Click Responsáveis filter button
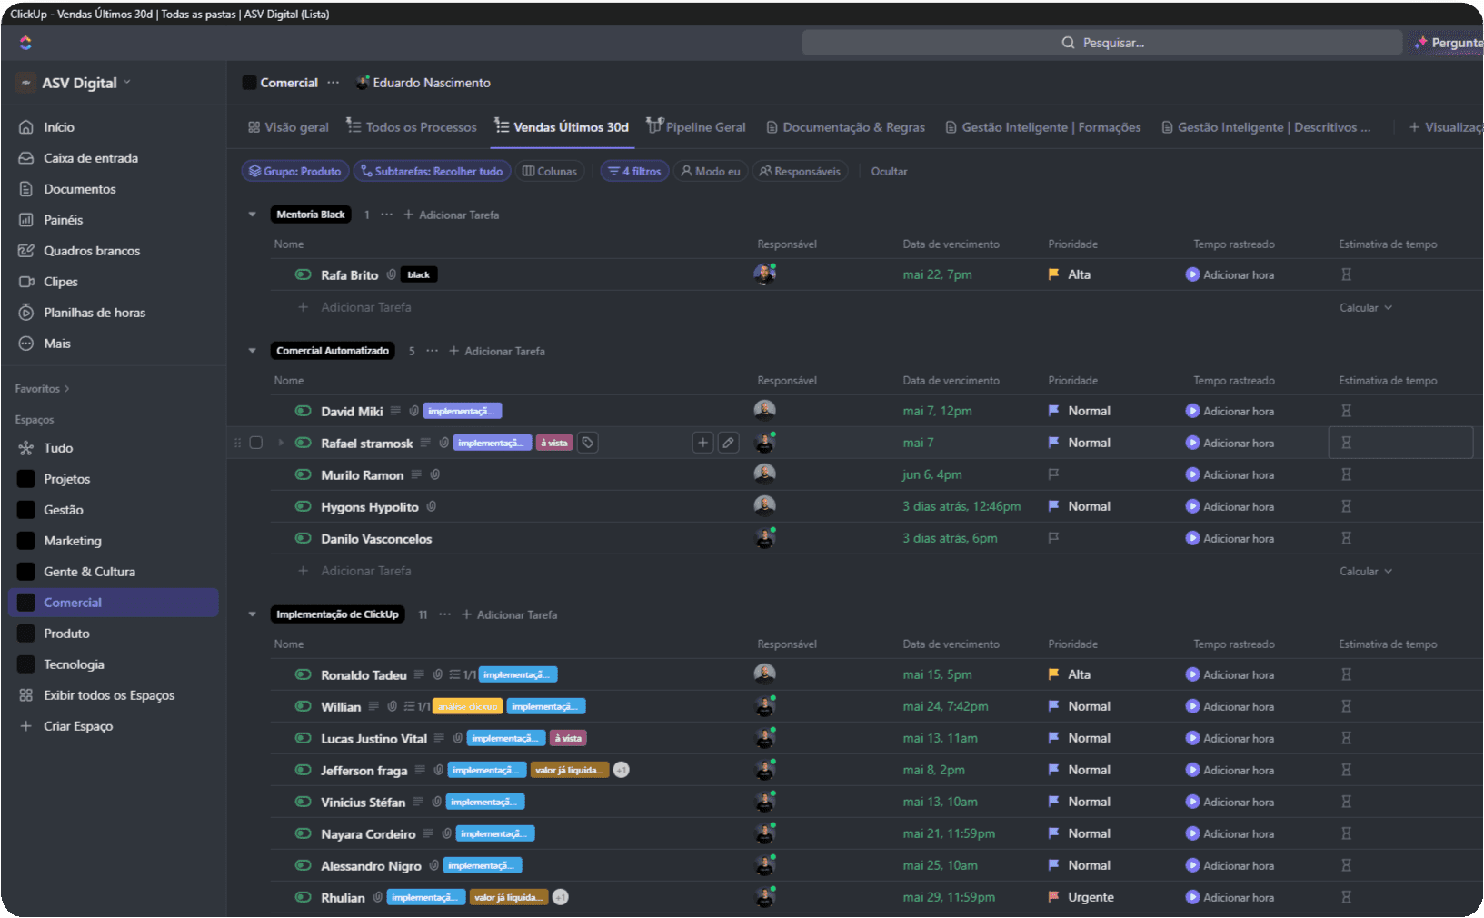 [x=801, y=171]
